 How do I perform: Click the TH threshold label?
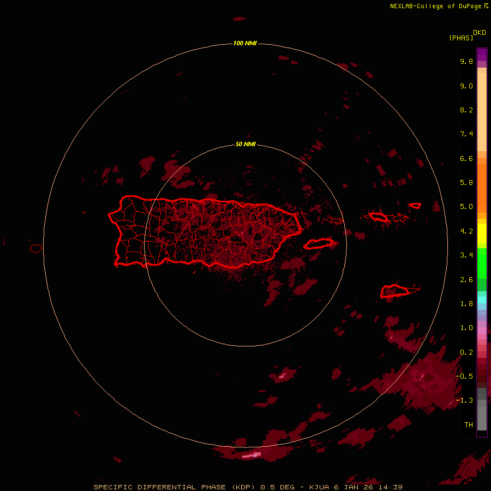click(469, 425)
